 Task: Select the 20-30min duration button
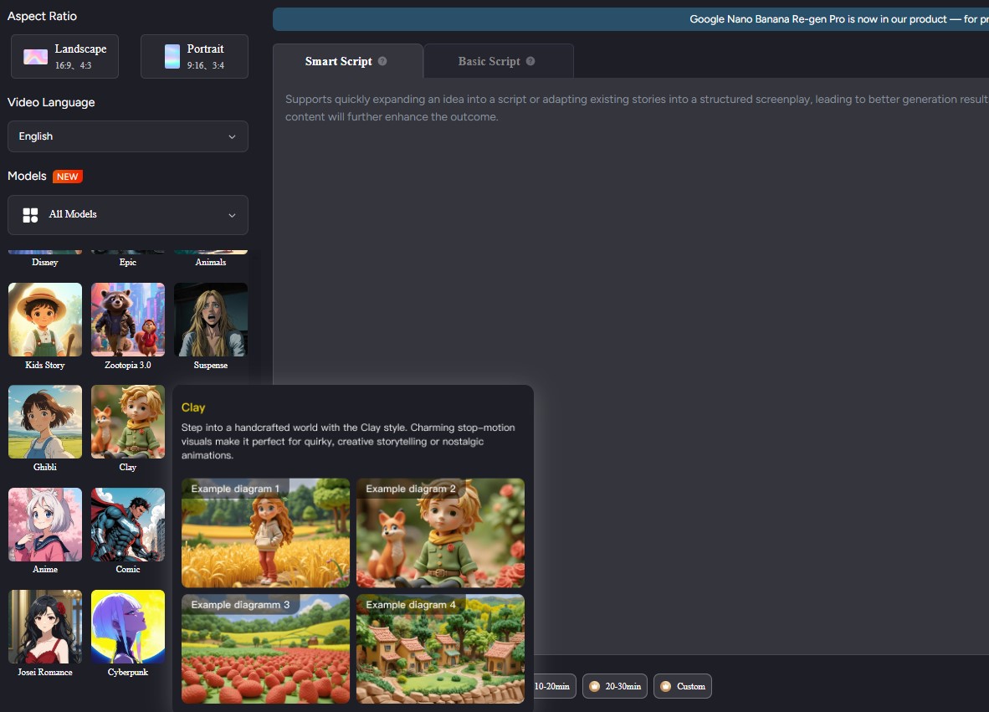tap(614, 686)
